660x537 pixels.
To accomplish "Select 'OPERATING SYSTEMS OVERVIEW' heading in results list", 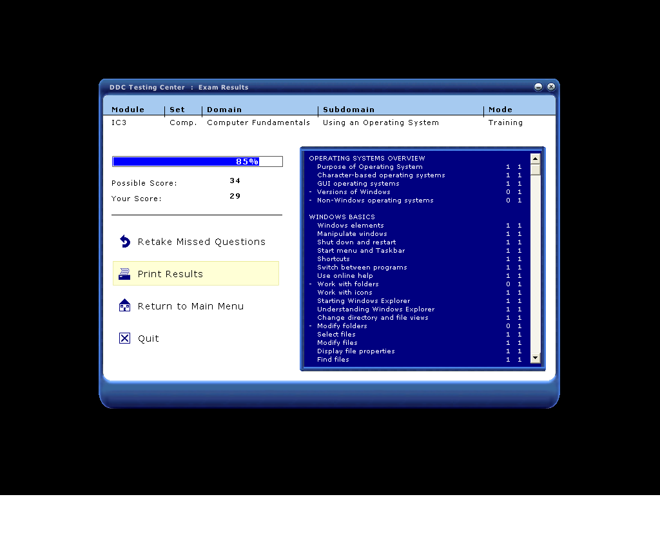I will tap(367, 158).
